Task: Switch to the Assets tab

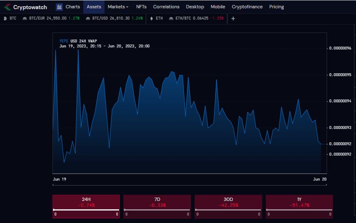Action: coord(94,7)
